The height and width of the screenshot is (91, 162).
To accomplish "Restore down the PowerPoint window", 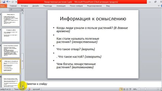I will point(155,2).
